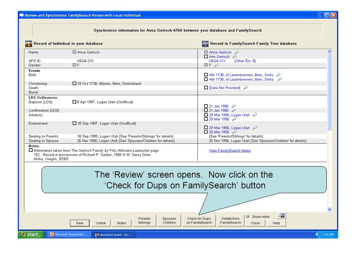The image size is (356, 267).
Task: Click the Save button
Action: (79, 223)
